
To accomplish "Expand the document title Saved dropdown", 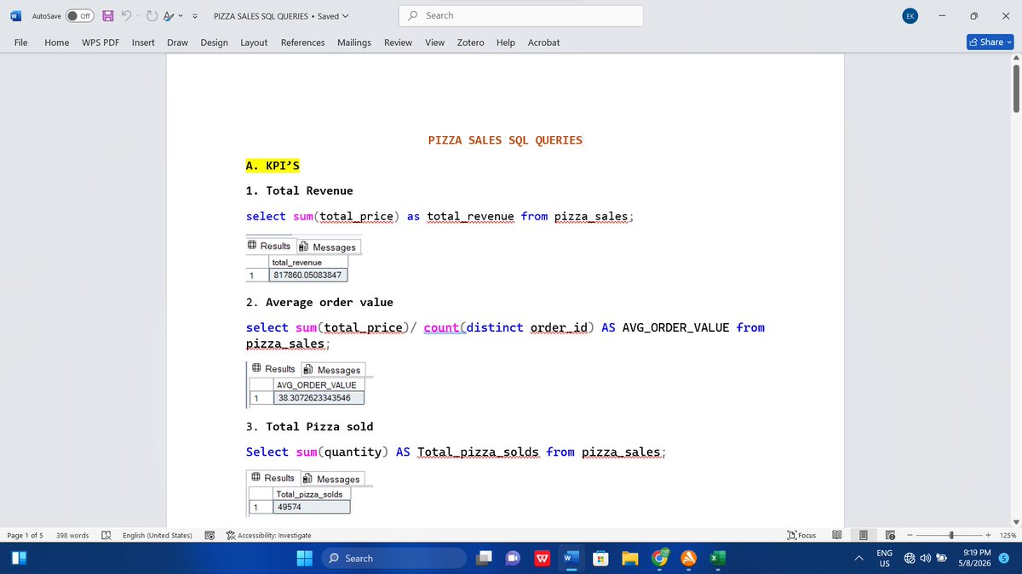I will pos(344,15).
